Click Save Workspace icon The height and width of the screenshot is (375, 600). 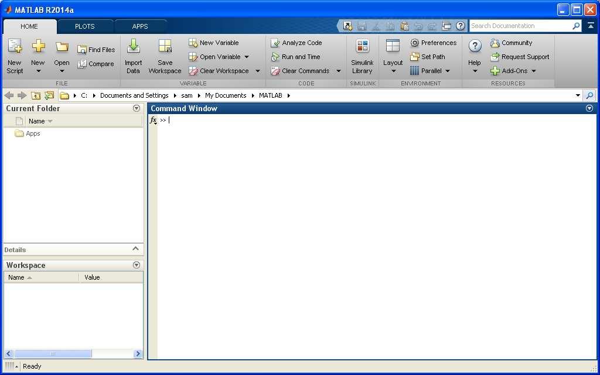pos(165,46)
